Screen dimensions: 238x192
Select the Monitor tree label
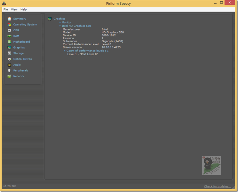click(67, 22)
